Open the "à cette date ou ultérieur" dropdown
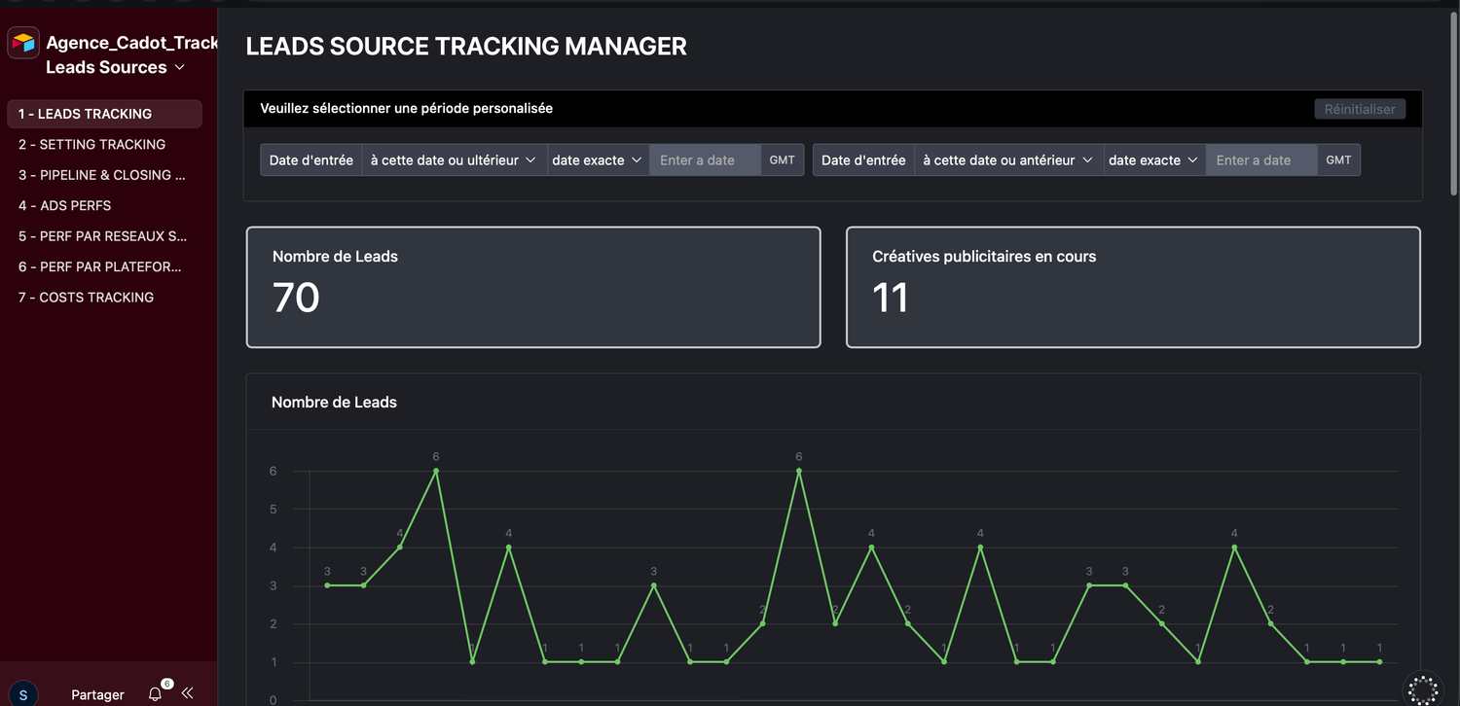The width and height of the screenshot is (1460, 706). pos(454,160)
